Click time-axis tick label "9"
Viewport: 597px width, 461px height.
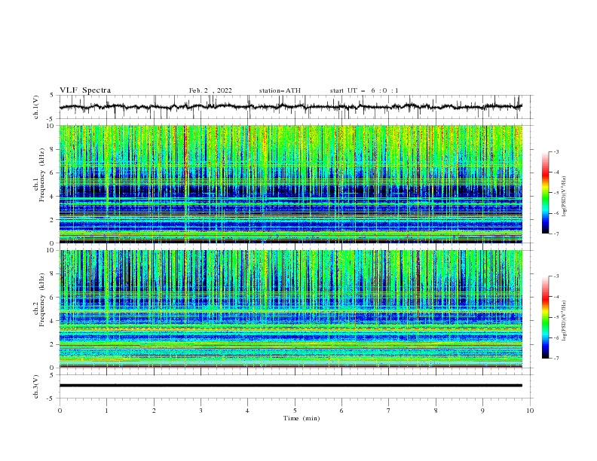482,411
